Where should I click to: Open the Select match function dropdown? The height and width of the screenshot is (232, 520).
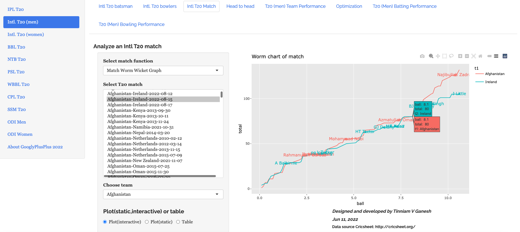tap(163, 71)
